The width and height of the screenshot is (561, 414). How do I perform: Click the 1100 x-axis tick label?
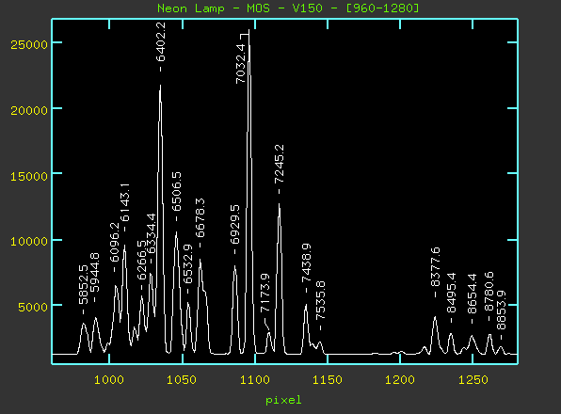[x=255, y=380]
